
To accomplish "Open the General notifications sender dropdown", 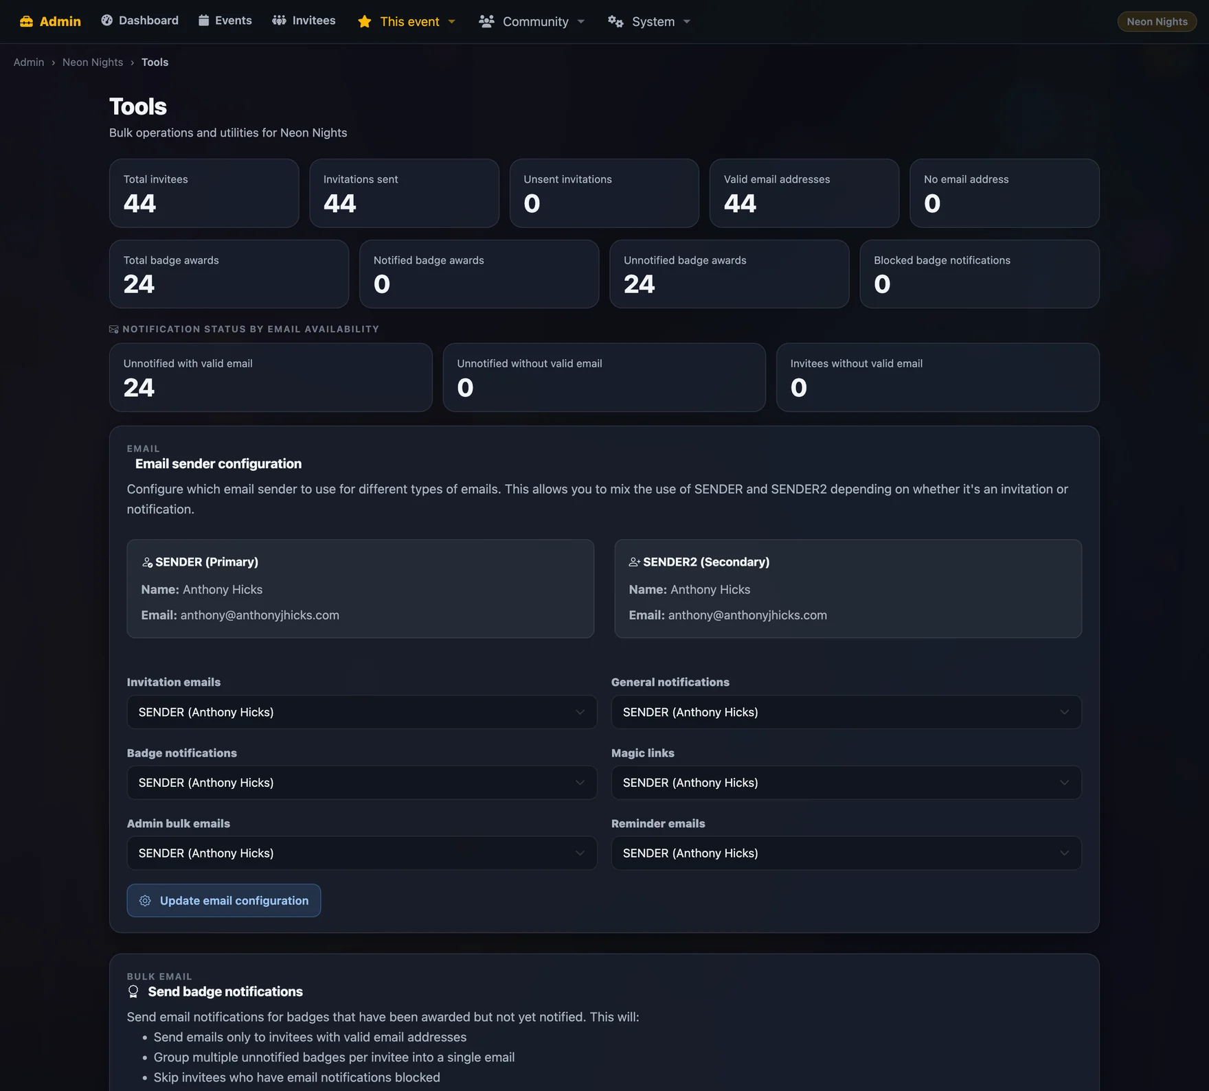I will point(846,712).
